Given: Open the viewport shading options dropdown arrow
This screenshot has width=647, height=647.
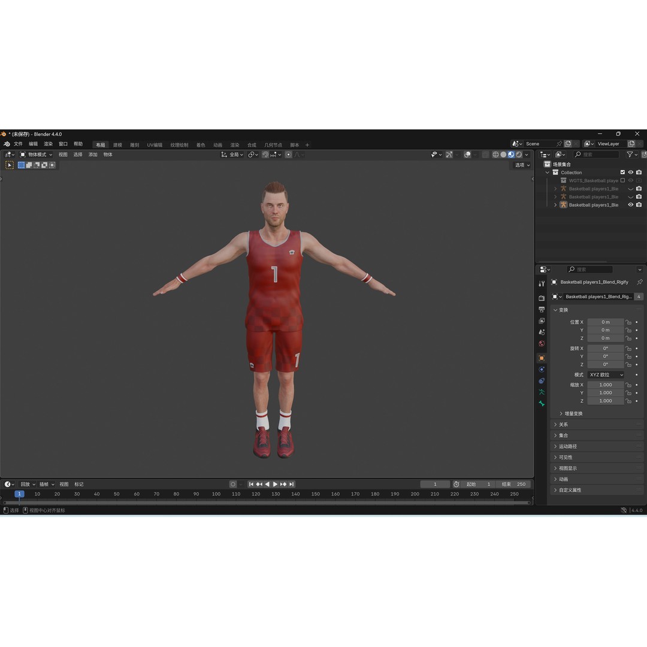Looking at the screenshot, I should [x=527, y=155].
